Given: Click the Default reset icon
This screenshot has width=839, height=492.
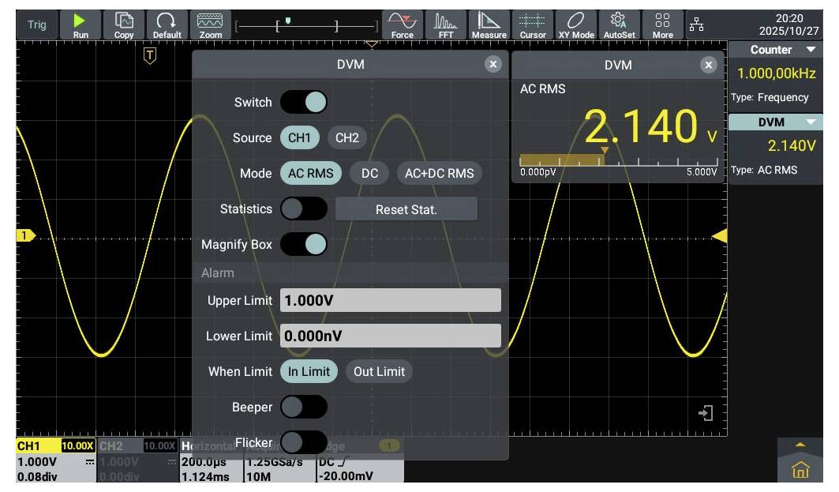Looking at the screenshot, I should (x=167, y=24).
